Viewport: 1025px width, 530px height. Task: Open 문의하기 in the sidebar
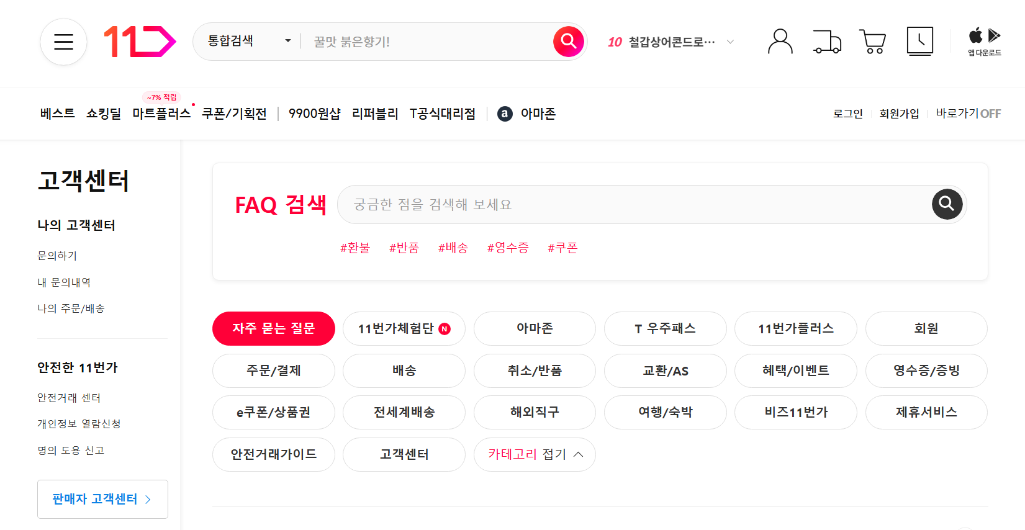point(57,256)
